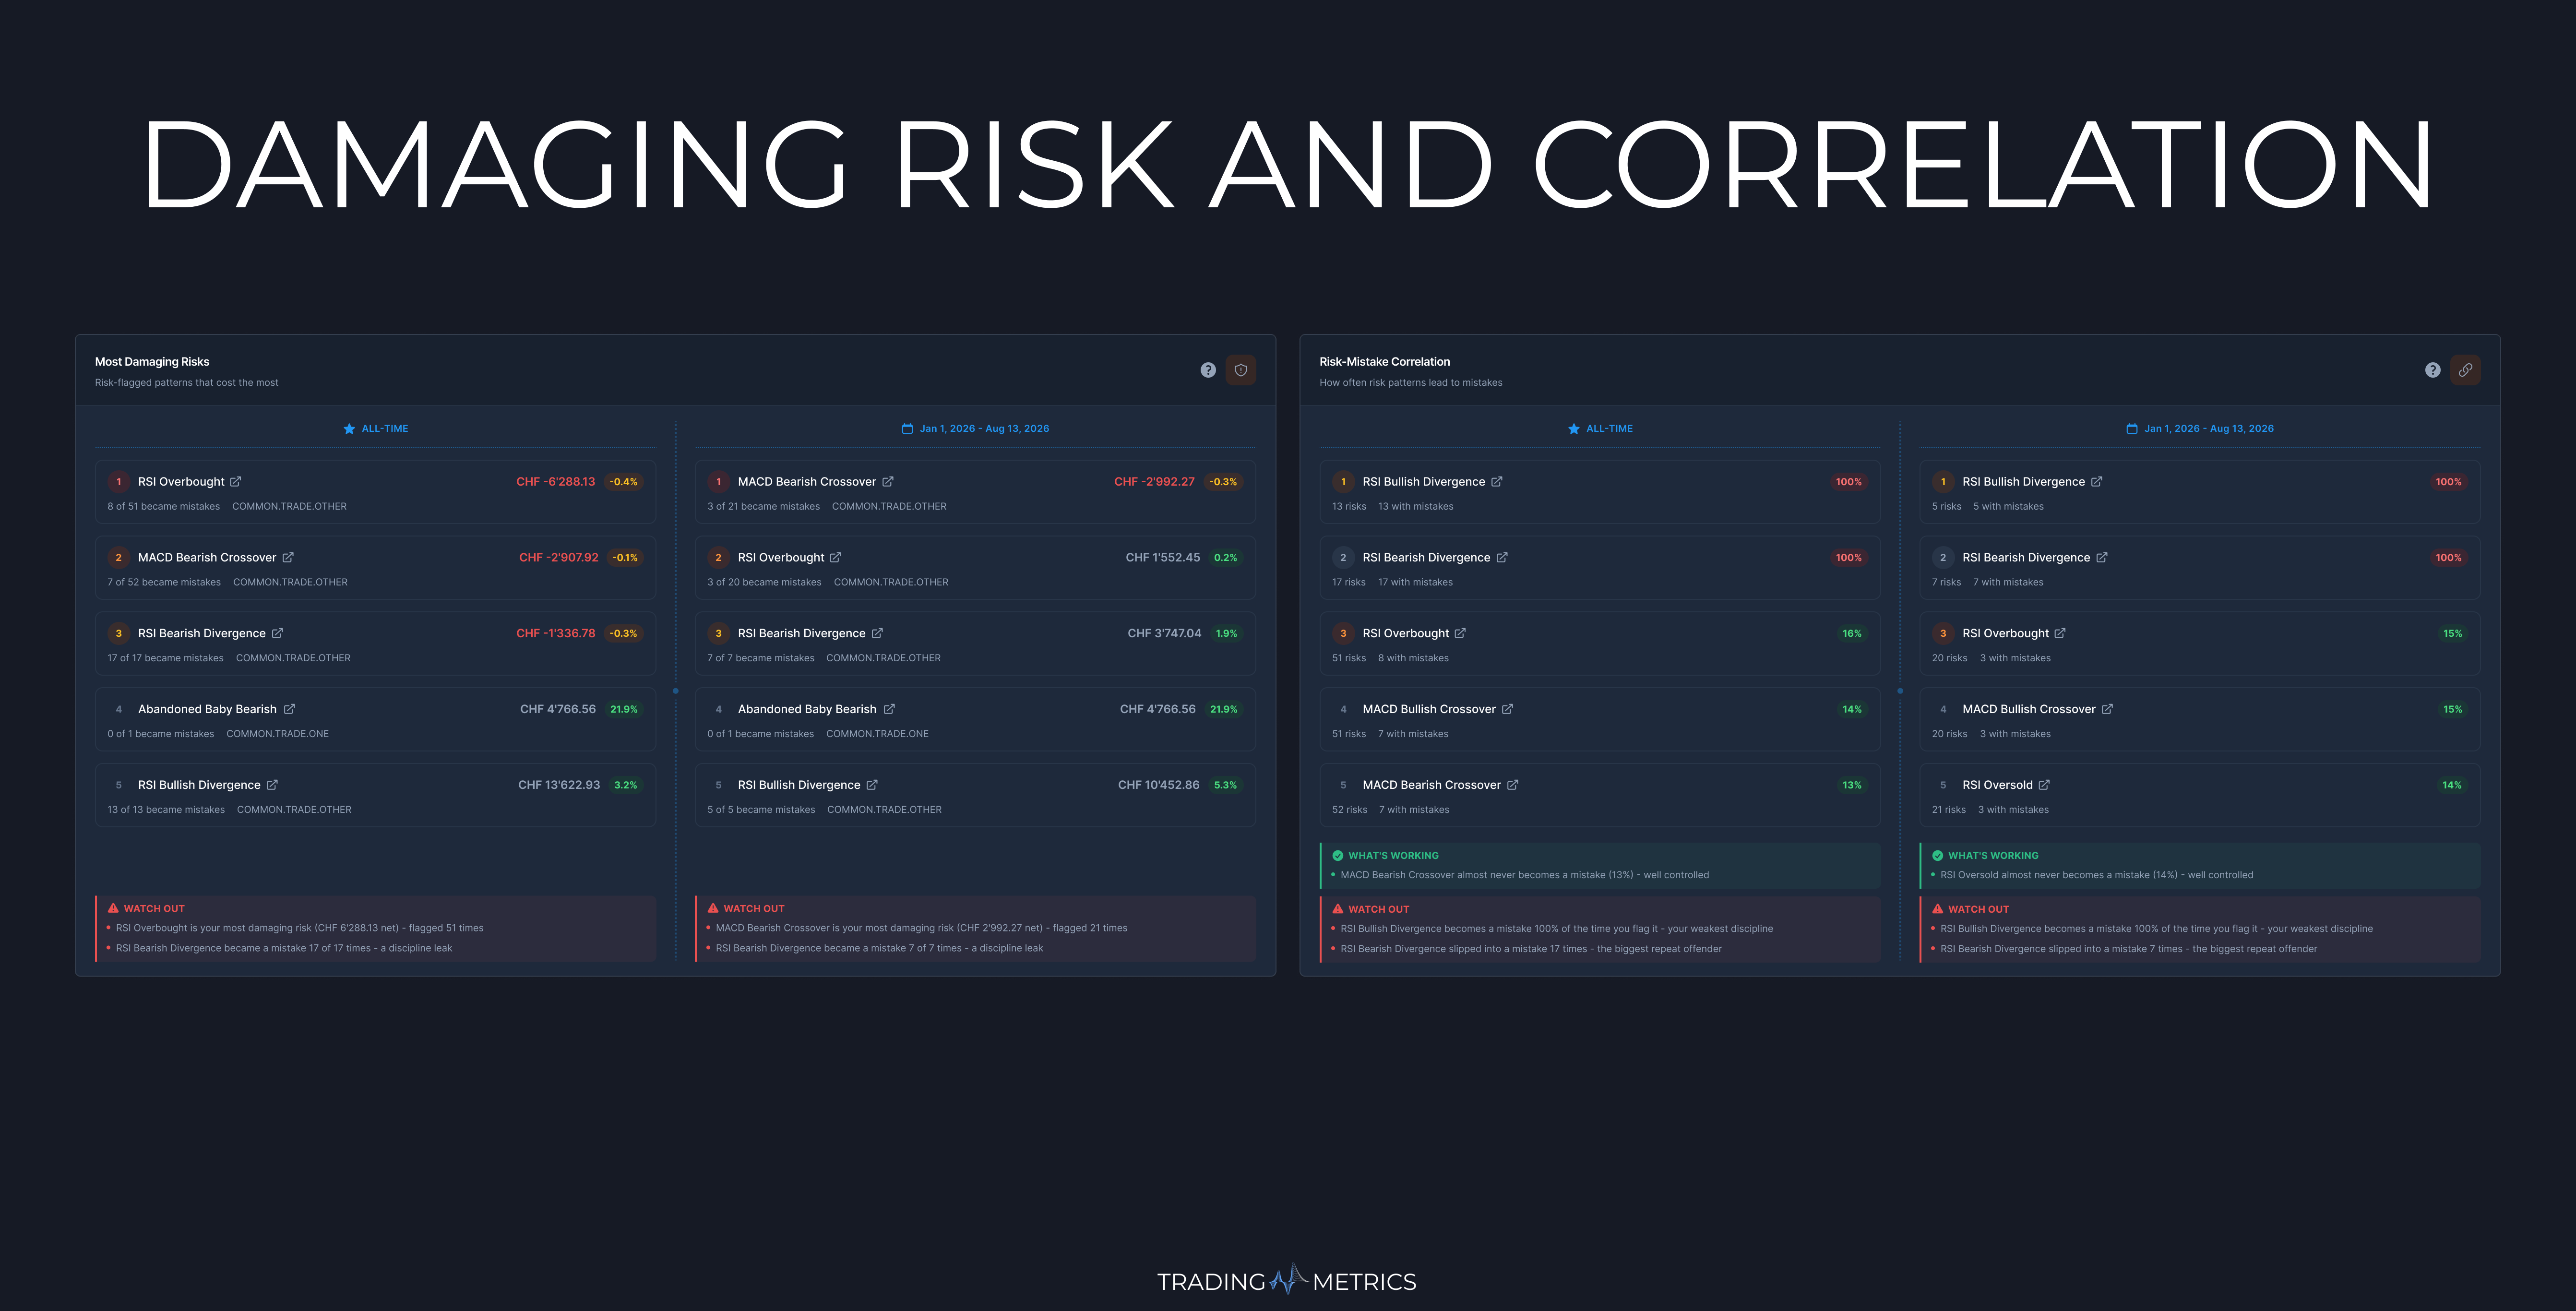
Task: Select ALL-TIME header in Risk-Mistake Correlation
Action: [x=1600, y=429]
